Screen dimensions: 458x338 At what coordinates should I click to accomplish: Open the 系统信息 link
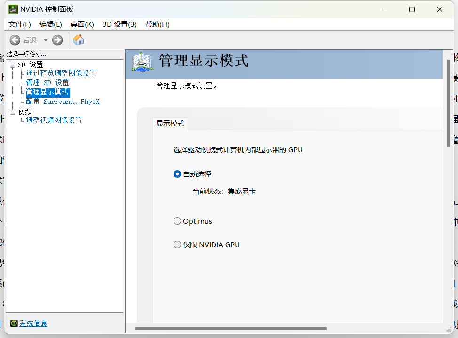(33, 323)
